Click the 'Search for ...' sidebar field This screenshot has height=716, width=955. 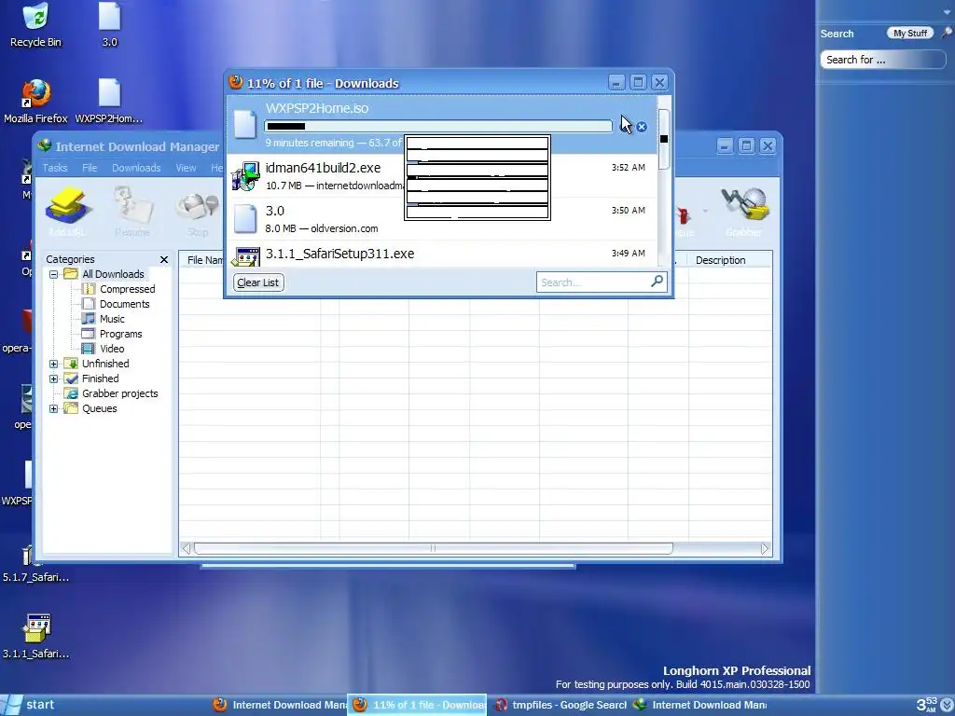click(x=882, y=60)
